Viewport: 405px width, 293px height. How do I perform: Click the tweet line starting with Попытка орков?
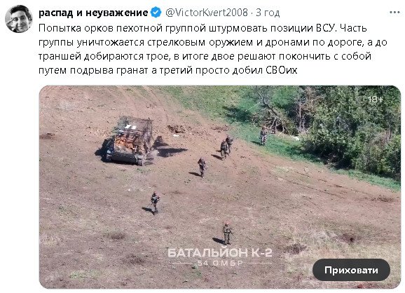202,28
